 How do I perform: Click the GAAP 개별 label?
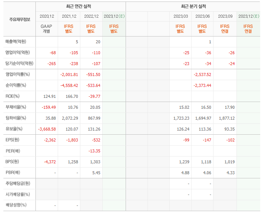point(46,29)
